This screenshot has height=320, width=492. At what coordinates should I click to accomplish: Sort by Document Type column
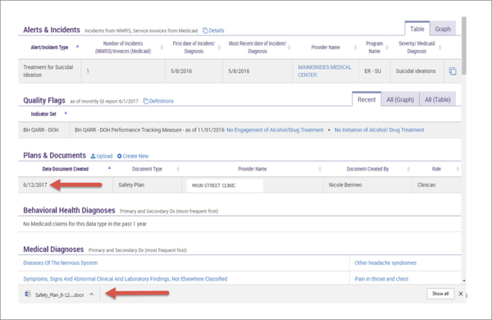click(x=147, y=169)
